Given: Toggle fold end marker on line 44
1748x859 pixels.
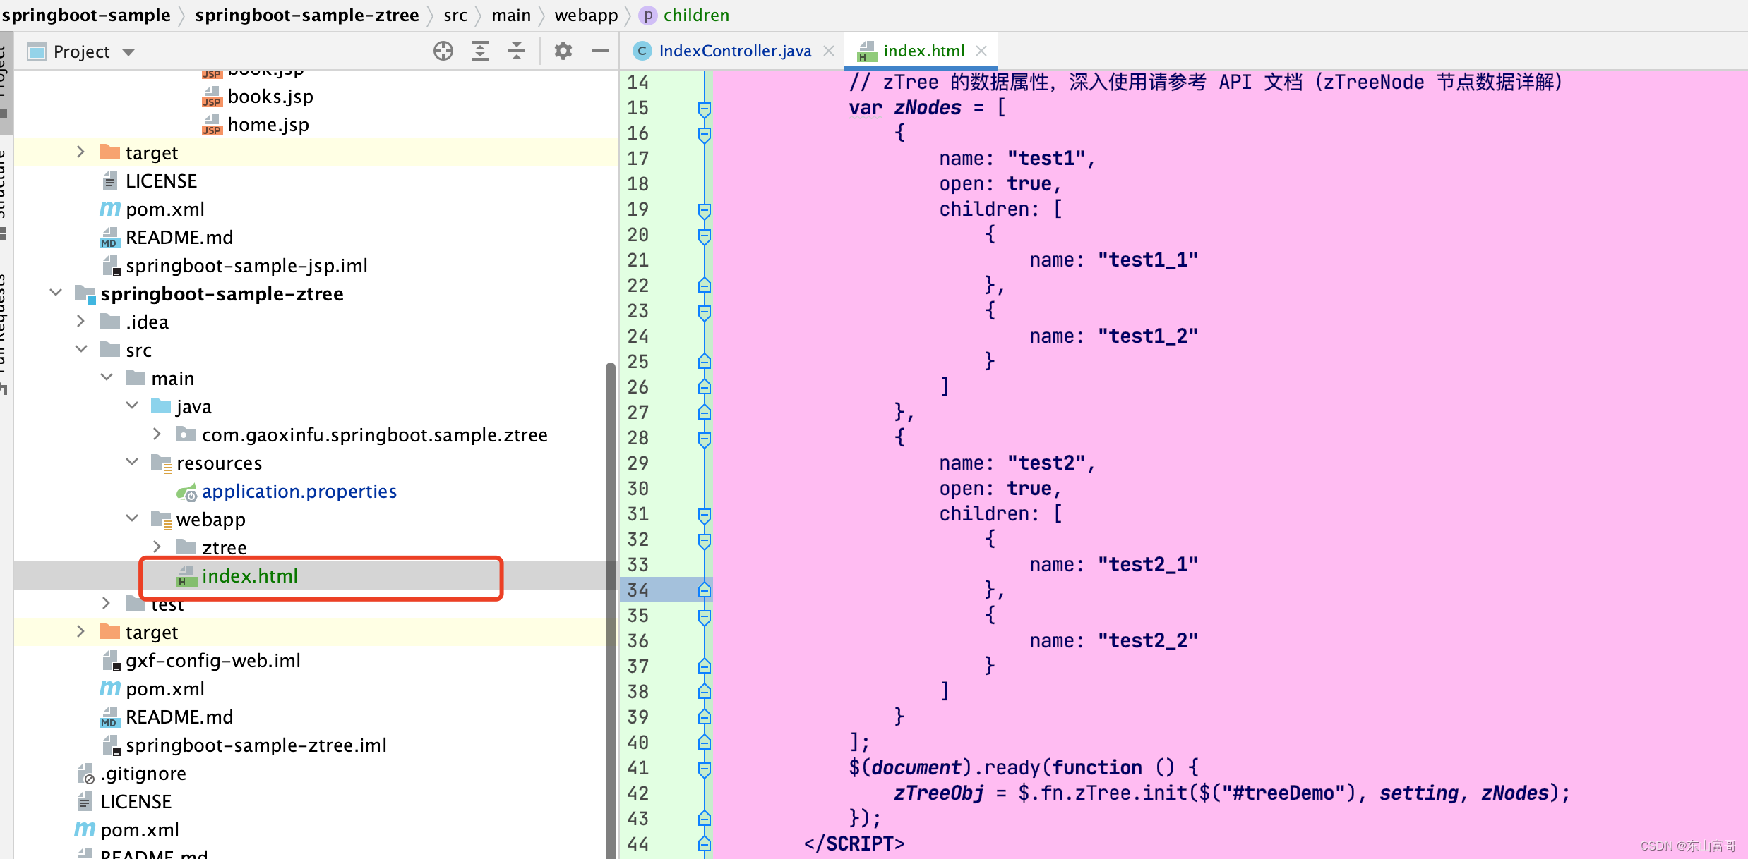Looking at the screenshot, I should point(704,843).
